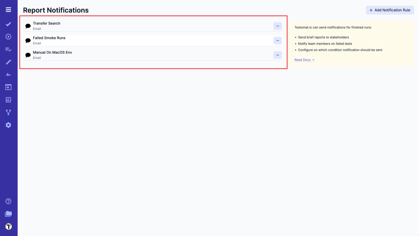Viewport: 419px width, 236px height.
Task: Click the Testomat.io logo avatar at bottom
Action: pyautogui.click(x=9, y=226)
